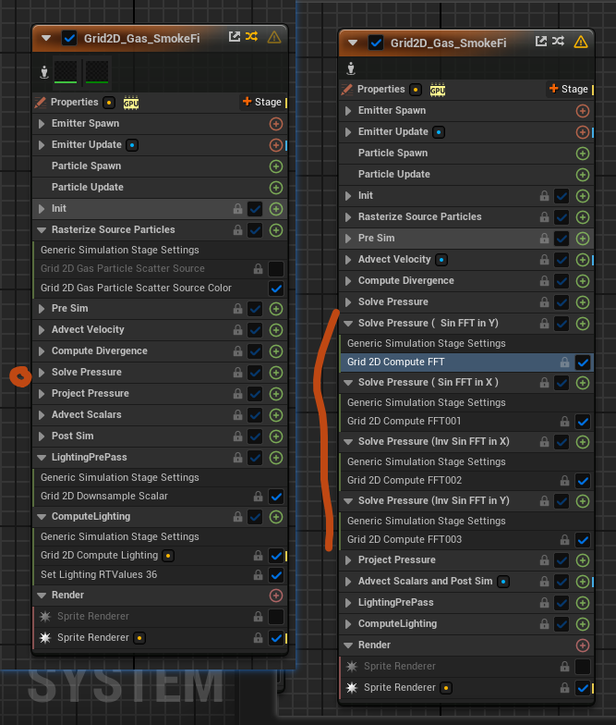The height and width of the screenshot is (725, 616).
Task: Collapse the right emitter with header arrow
Action: (353, 43)
